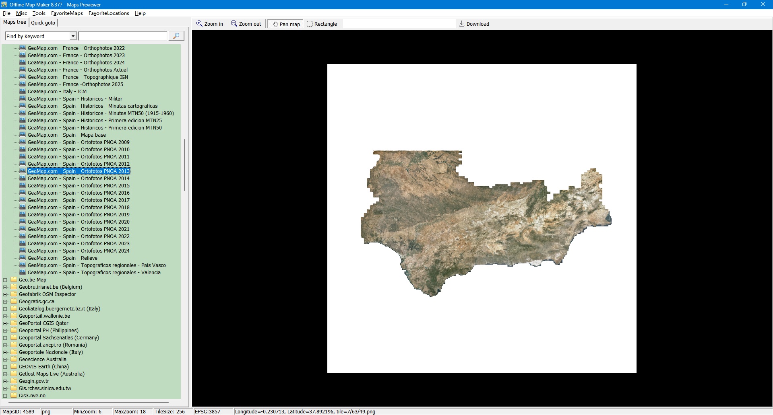Expand the Geo.be Map folder
Image resolution: width=773 pixels, height=415 pixels.
(x=5, y=280)
